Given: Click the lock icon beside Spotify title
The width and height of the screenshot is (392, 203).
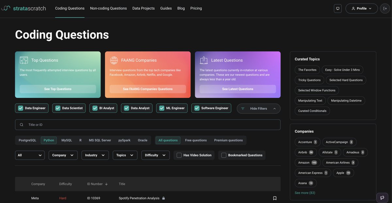Looking at the screenshot, I should (164, 198).
